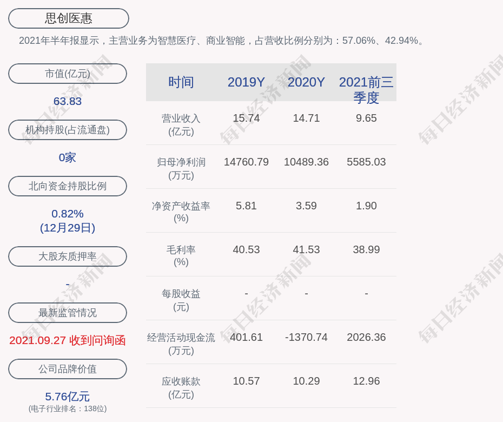
Task: Click the 0.82% northbound holding value
Action: (x=68, y=214)
